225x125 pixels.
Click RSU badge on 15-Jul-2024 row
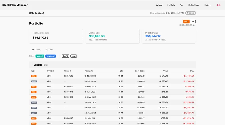(x=34, y=119)
